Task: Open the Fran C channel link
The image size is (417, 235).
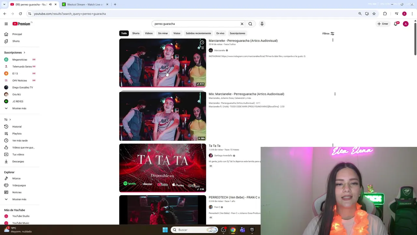Action: pos(217,207)
